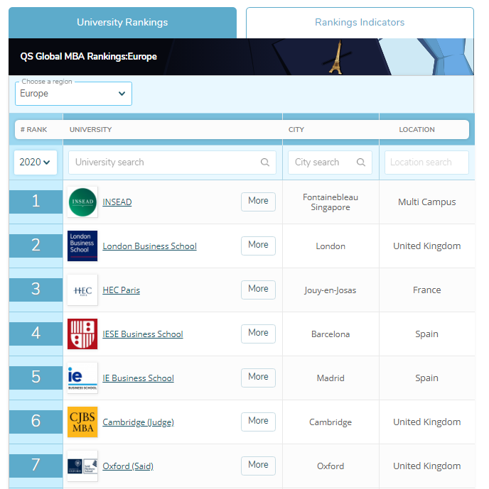
Task: Click the Jouy-en-Josas city cell
Action: coord(331,290)
